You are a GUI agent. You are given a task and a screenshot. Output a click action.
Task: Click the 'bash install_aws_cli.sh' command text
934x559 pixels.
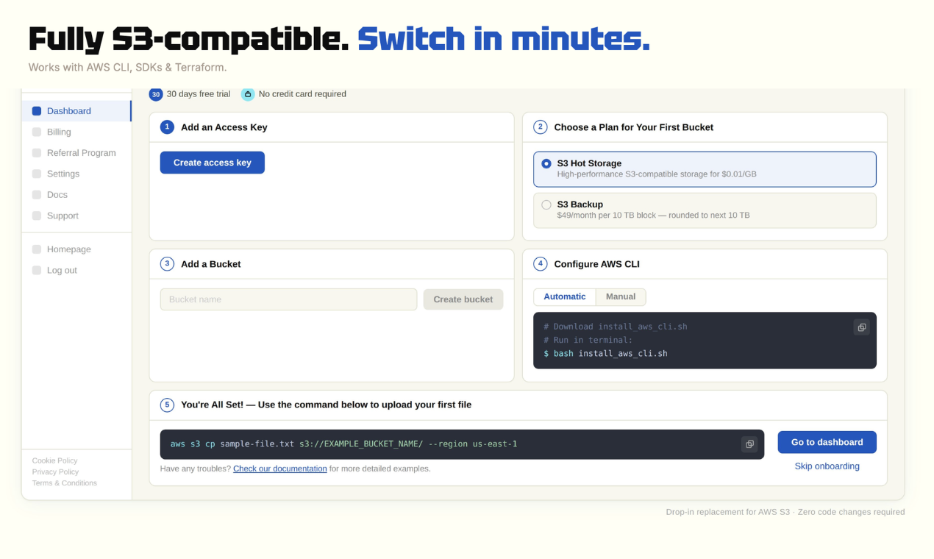(x=610, y=354)
